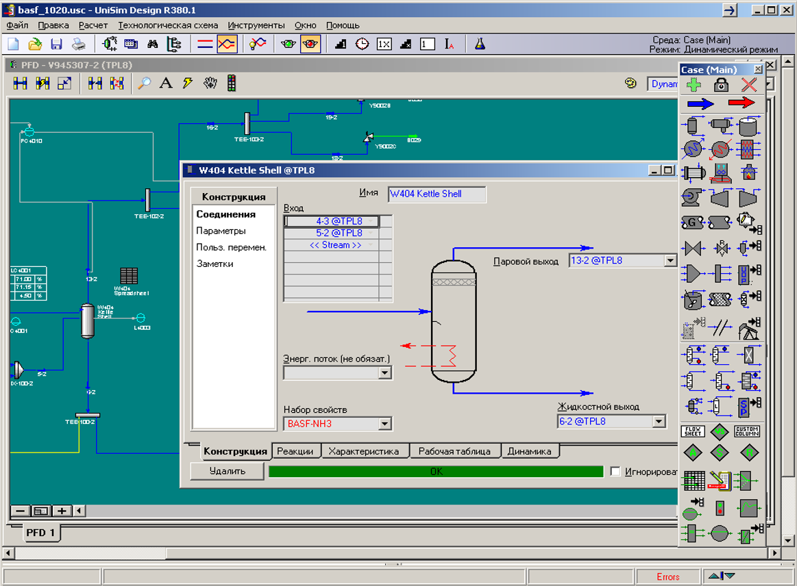Toggle the Игнорировать checkbox
The height and width of the screenshot is (586, 797).
[615, 472]
